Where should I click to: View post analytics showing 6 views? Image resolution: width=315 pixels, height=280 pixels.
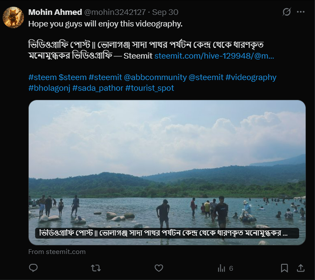(x=225, y=268)
